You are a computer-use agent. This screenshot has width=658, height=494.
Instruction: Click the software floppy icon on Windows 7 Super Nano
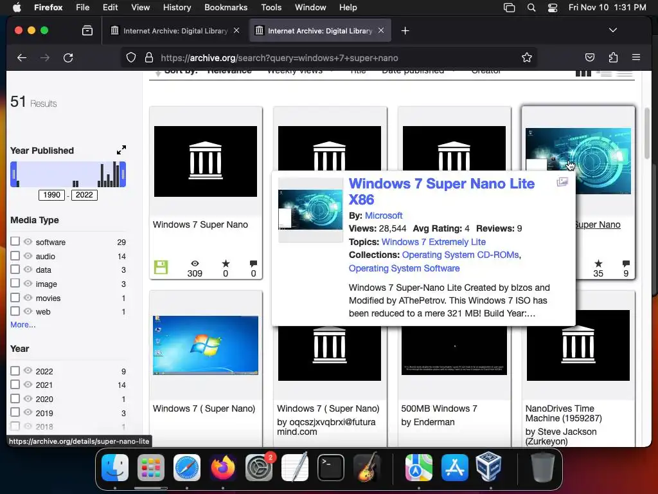pos(161,267)
